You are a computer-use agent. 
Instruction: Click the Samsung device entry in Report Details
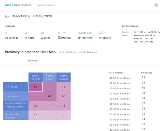pyautogui.click(x=145, y=35)
